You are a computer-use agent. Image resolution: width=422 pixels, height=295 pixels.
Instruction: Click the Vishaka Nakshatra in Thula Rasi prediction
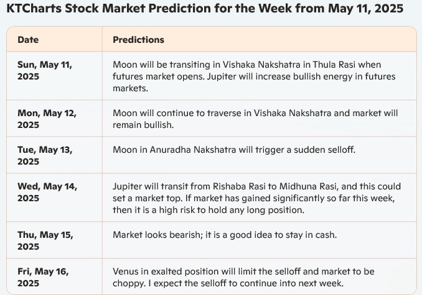click(x=254, y=76)
